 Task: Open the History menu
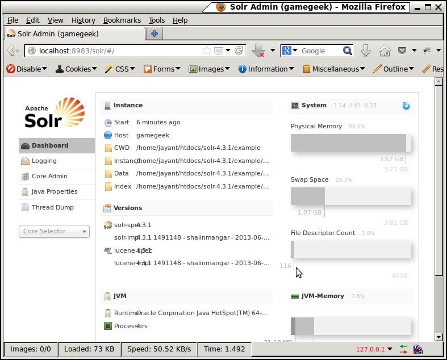point(83,20)
